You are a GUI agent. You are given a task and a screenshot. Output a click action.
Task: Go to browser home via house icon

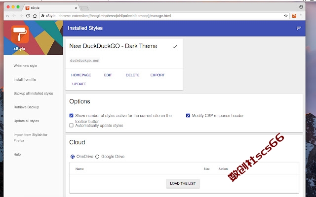[x=35, y=16]
